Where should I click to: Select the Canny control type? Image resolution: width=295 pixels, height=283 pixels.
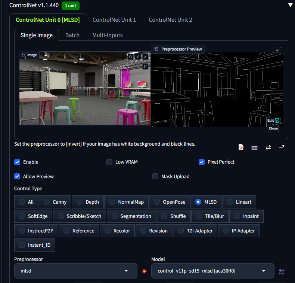pos(55,202)
